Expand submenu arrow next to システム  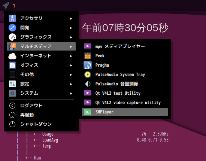pyautogui.click(x=71, y=94)
